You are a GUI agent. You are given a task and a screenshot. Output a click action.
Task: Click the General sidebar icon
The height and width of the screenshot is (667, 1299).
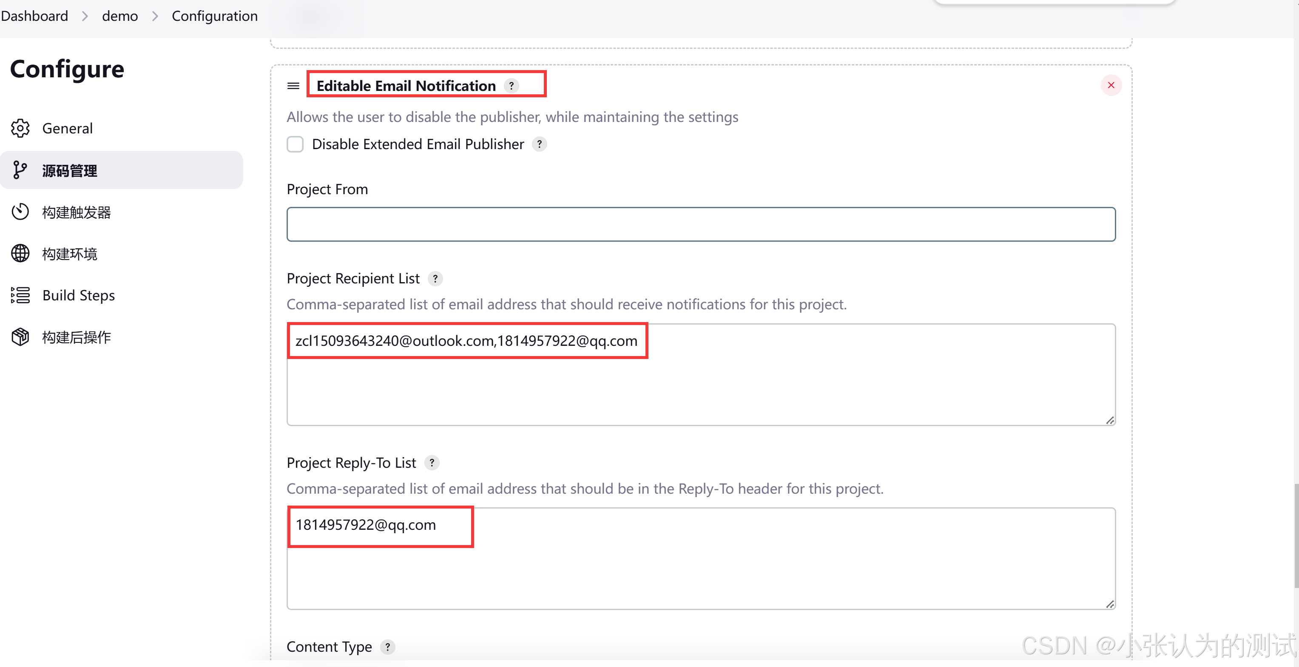pyautogui.click(x=21, y=128)
